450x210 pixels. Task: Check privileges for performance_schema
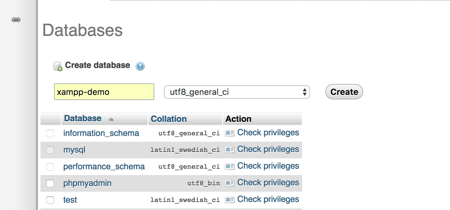[268, 166]
